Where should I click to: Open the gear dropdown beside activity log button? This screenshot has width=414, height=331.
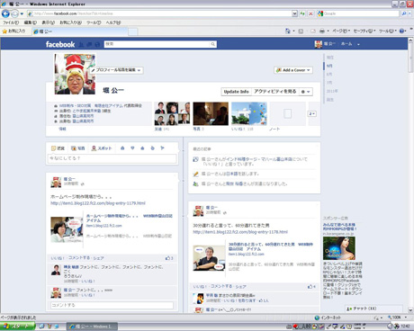coord(305,92)
